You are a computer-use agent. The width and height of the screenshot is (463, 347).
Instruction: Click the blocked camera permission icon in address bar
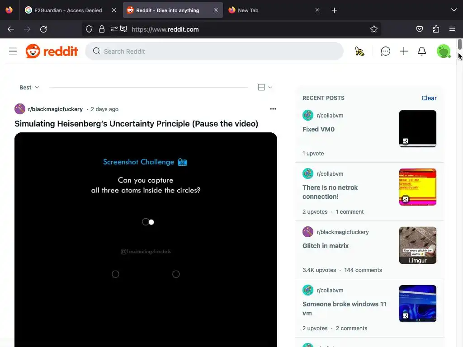pos(123,29)
